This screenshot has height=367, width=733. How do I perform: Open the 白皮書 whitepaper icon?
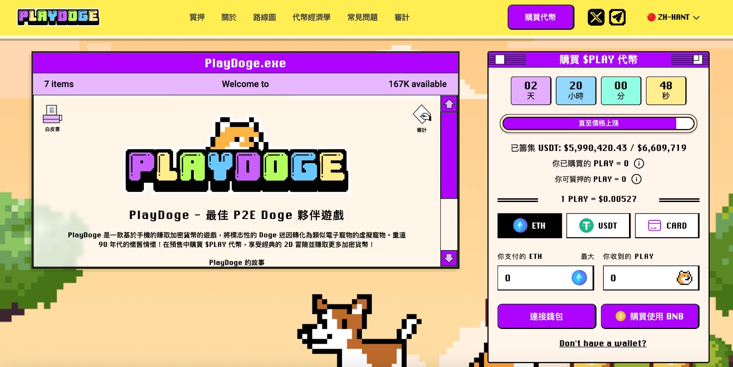pos(52,118)
